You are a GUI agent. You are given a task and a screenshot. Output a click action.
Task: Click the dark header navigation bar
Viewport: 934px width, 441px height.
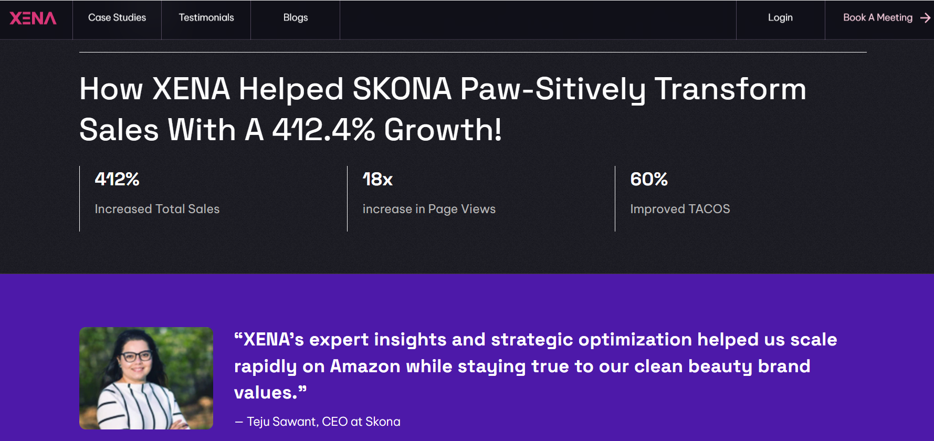click(525, 19)
